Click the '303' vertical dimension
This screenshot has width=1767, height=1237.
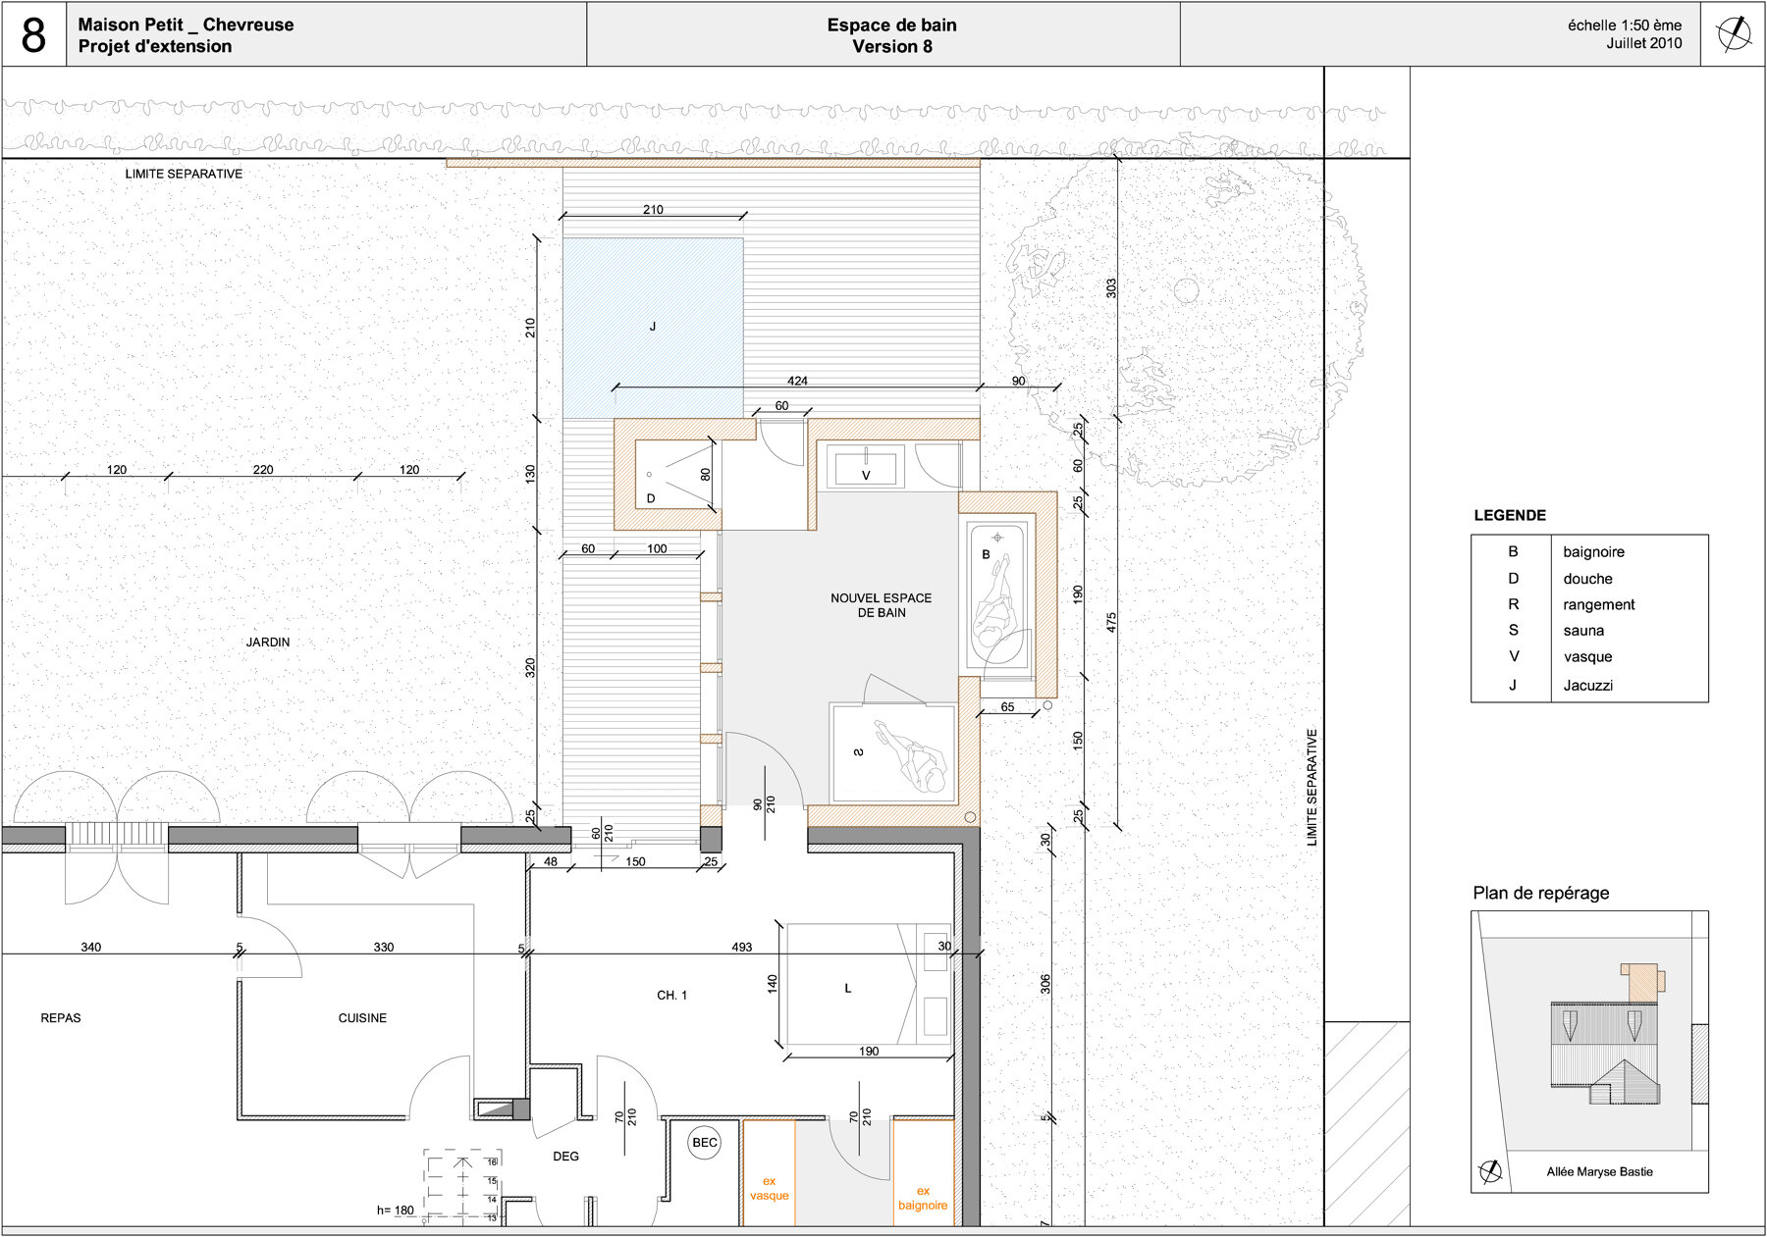1111,288
